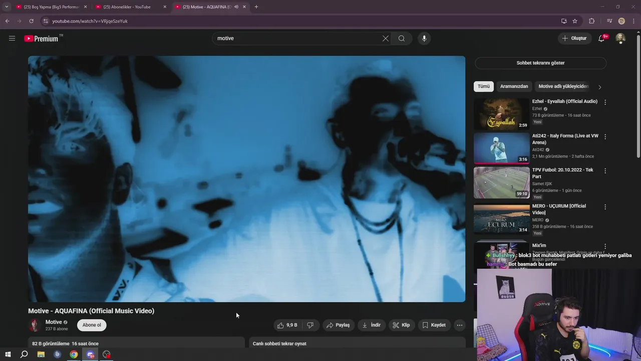Go back in the browser
Viewport: 641px width, 361px height.
(7, 21)
